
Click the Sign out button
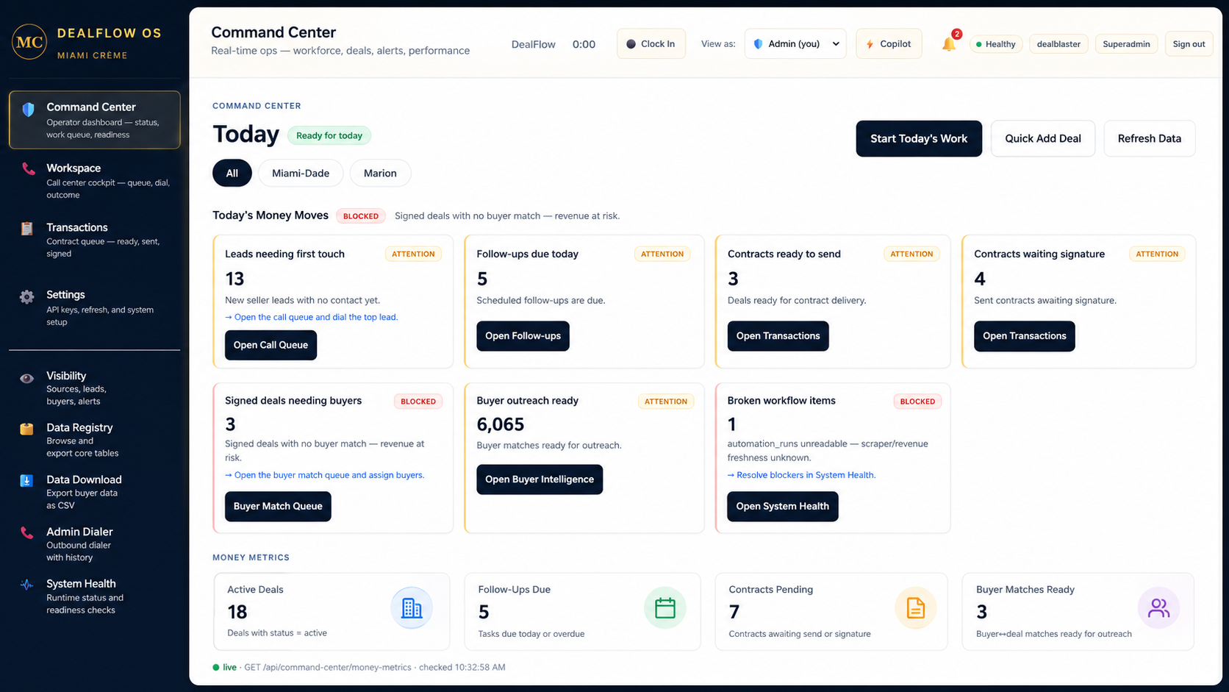(1189, 44)
